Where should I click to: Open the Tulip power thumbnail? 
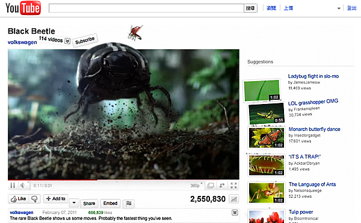coord(267,216)
